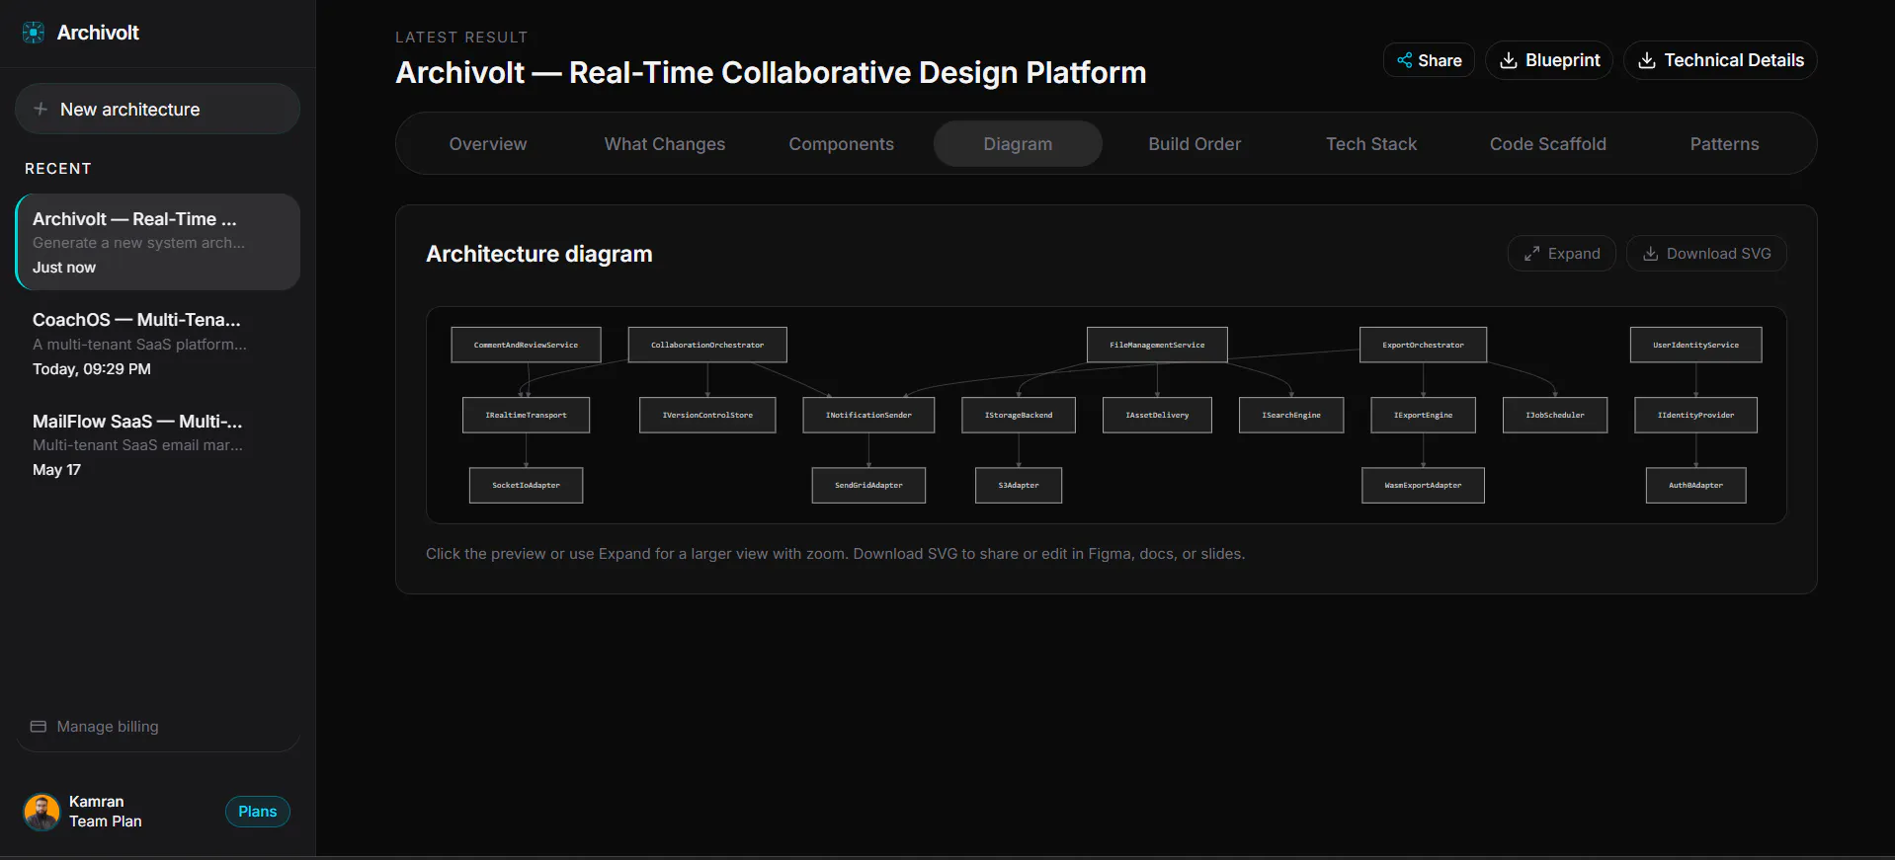Select the UserIdentityService node
The image size is (1895, 860).
click(1695, 345)
